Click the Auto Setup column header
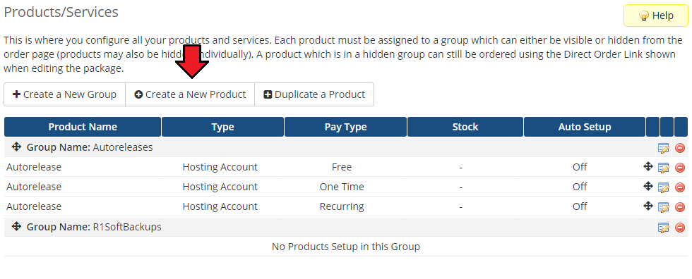692x279 pixels. (x=585, y=128)
